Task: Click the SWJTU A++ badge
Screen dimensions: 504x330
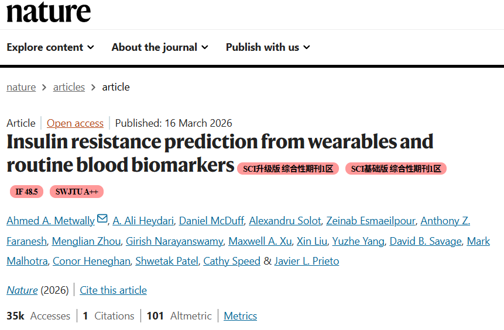Action: 76,192
